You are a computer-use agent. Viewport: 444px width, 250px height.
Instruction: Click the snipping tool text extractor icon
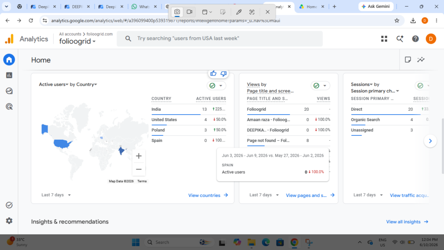(x=252, y=12)
